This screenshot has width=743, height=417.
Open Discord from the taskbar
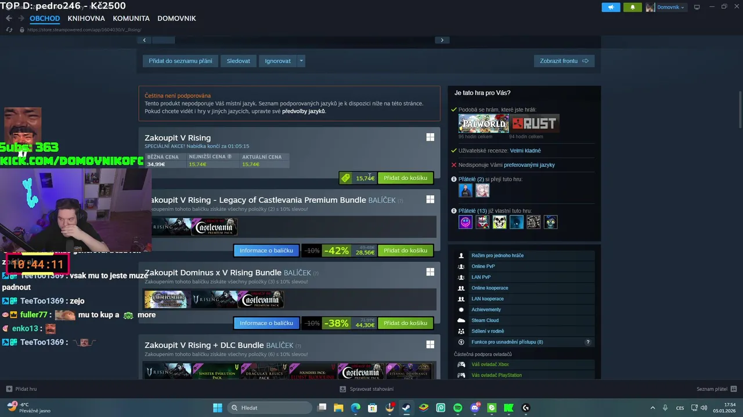coord(475,408)
